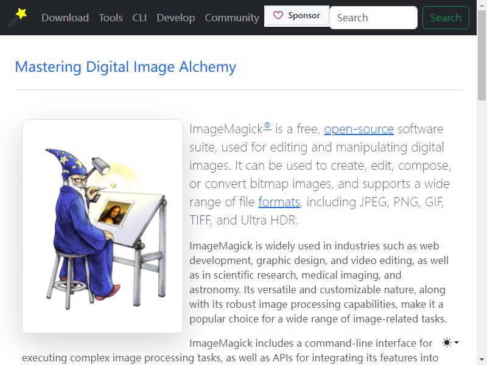Click the heart icon in Sponsor button
The height and width of the screenshot is (365, 487).
(x=278, y=15)
